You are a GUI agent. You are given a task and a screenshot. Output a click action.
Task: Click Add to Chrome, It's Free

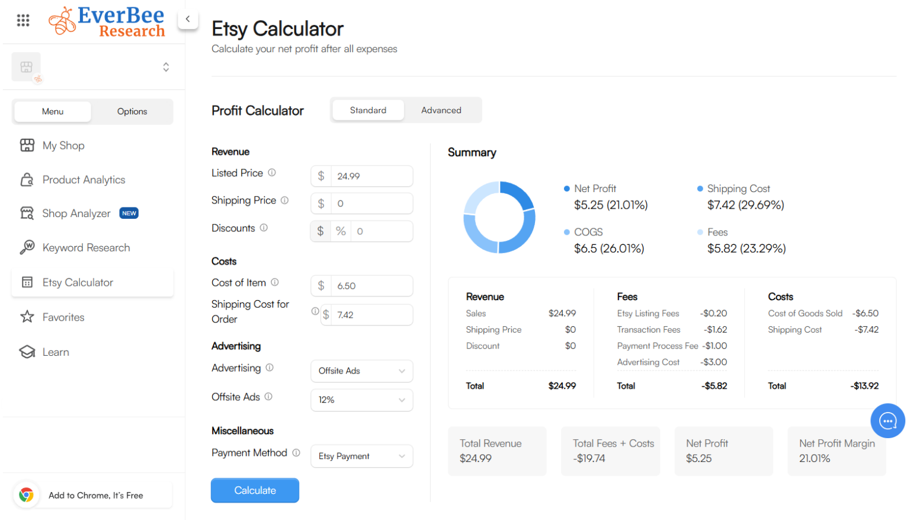coord(92,495)
